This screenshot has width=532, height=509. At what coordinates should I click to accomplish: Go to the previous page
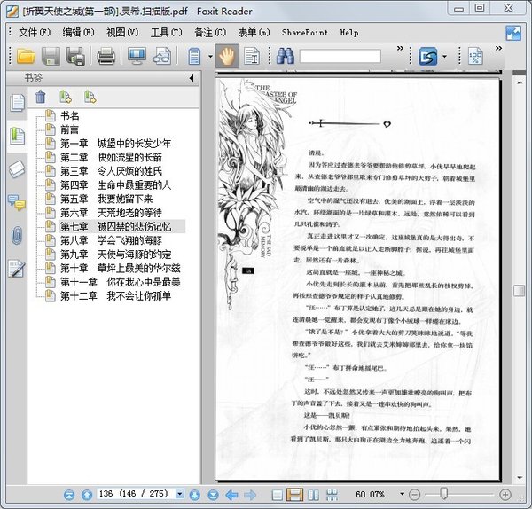pos(87,495)
